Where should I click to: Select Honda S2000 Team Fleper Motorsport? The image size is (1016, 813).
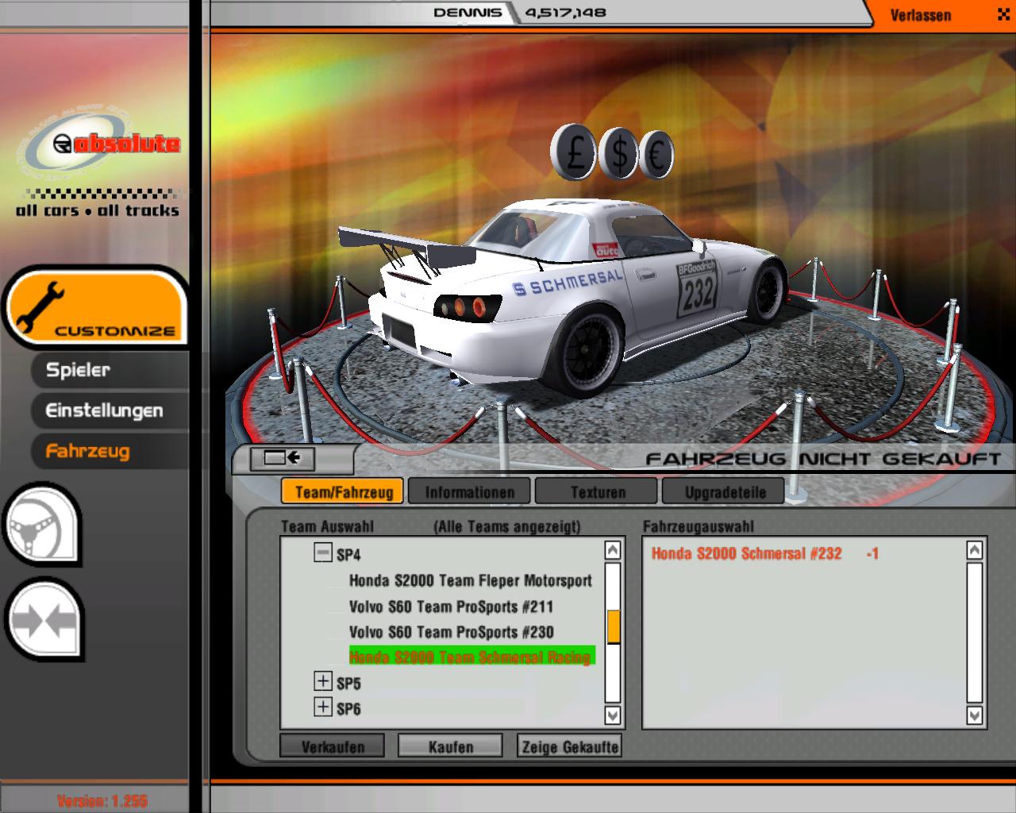[470, 580]
